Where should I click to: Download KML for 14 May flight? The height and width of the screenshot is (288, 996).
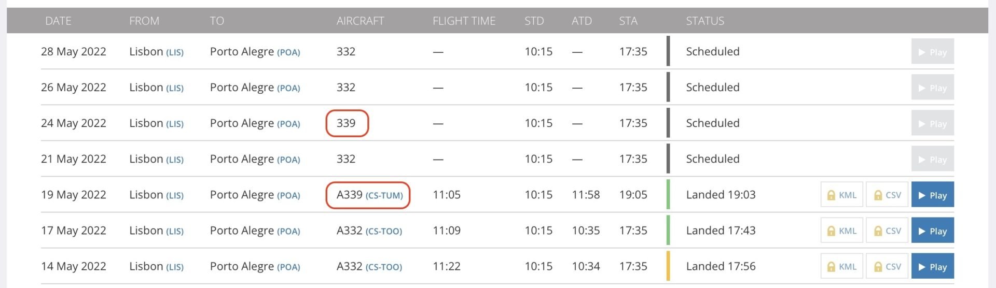tap(841, 266)
